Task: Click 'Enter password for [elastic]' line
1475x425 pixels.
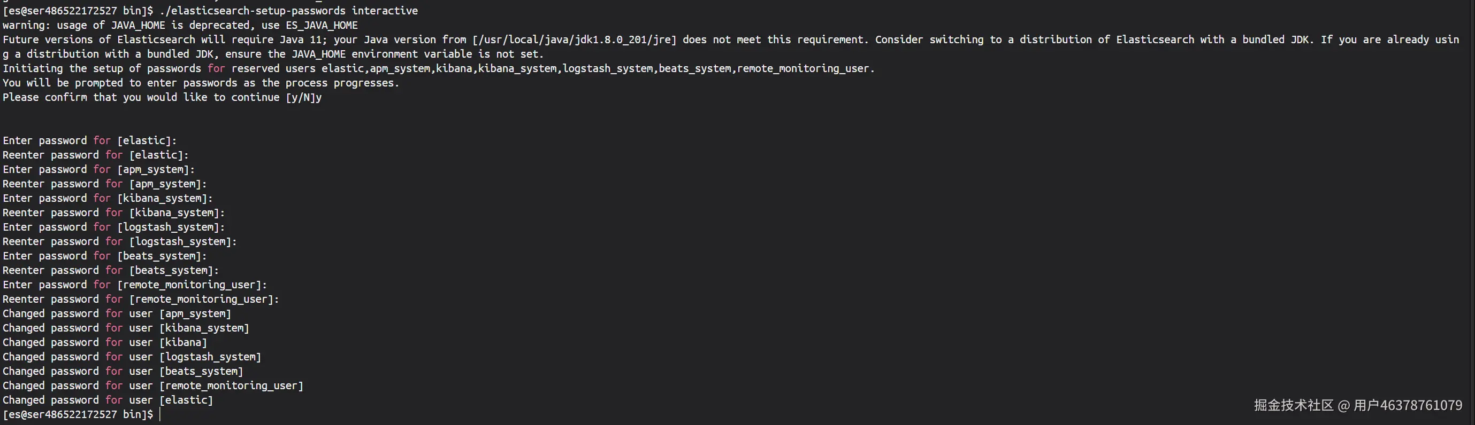Action: [90, 140]
